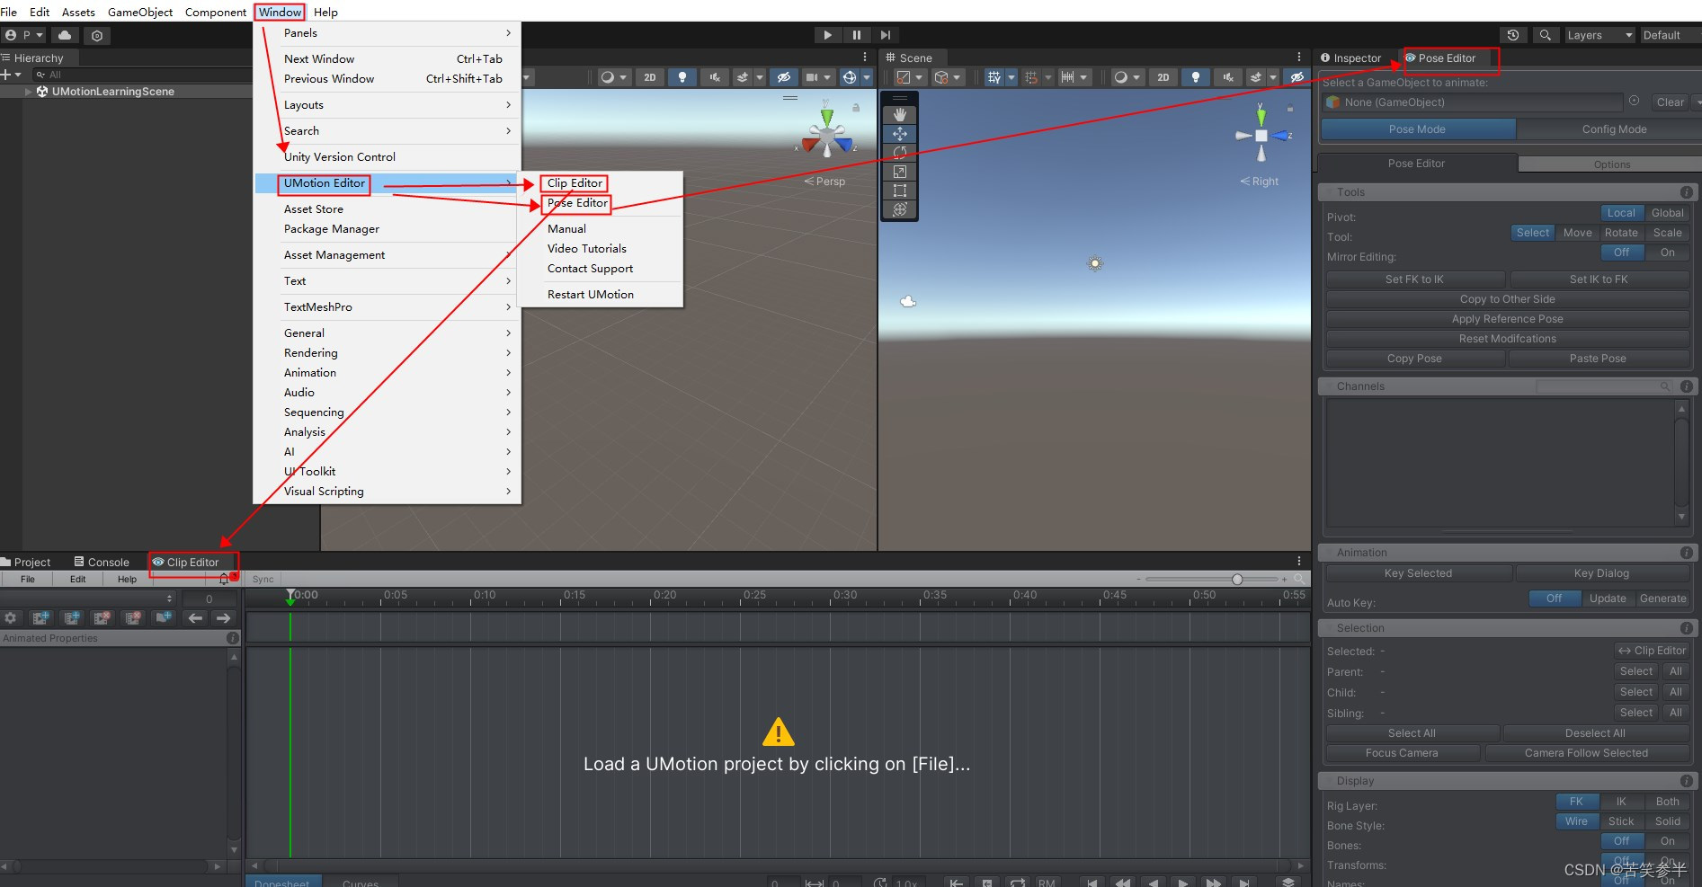Image resolution: width=1702 pixels, height=887 pixels.
Task: Open the shading mode dropdown in right Scene view
Action: coord(1126,77)
